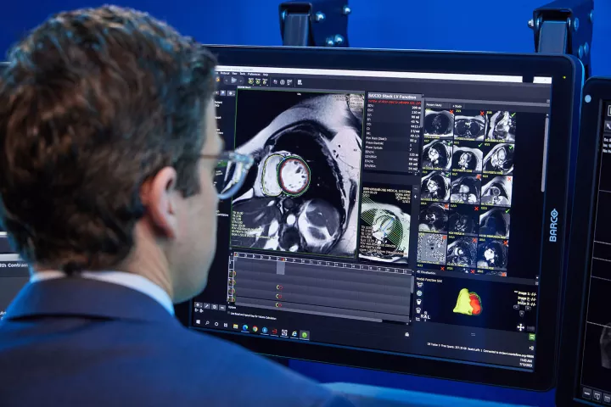Open the Preferences menu

pyautogui.click(x=254, y=75)
